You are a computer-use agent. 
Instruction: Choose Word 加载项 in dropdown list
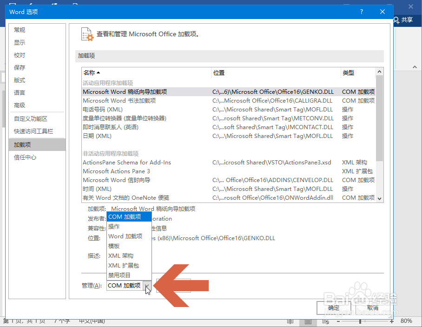(x=129, y=236)
